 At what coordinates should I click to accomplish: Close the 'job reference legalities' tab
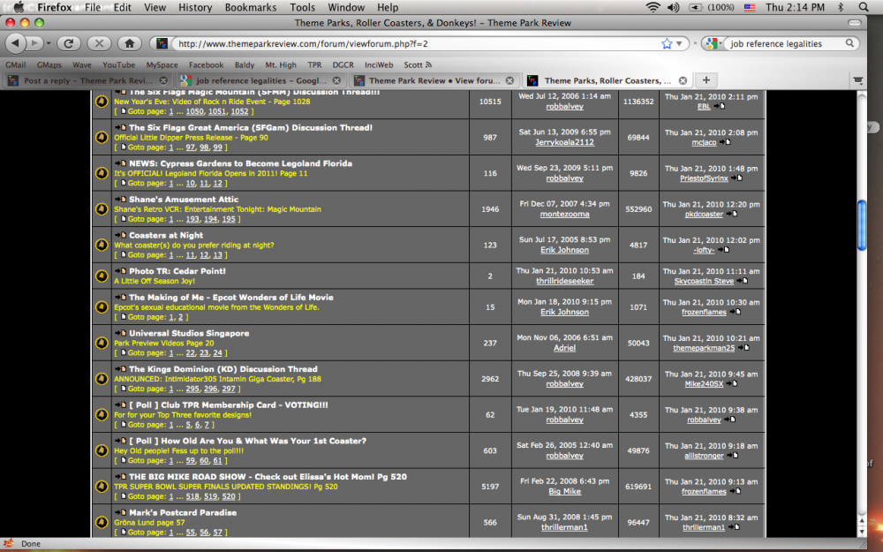(336, 80)
